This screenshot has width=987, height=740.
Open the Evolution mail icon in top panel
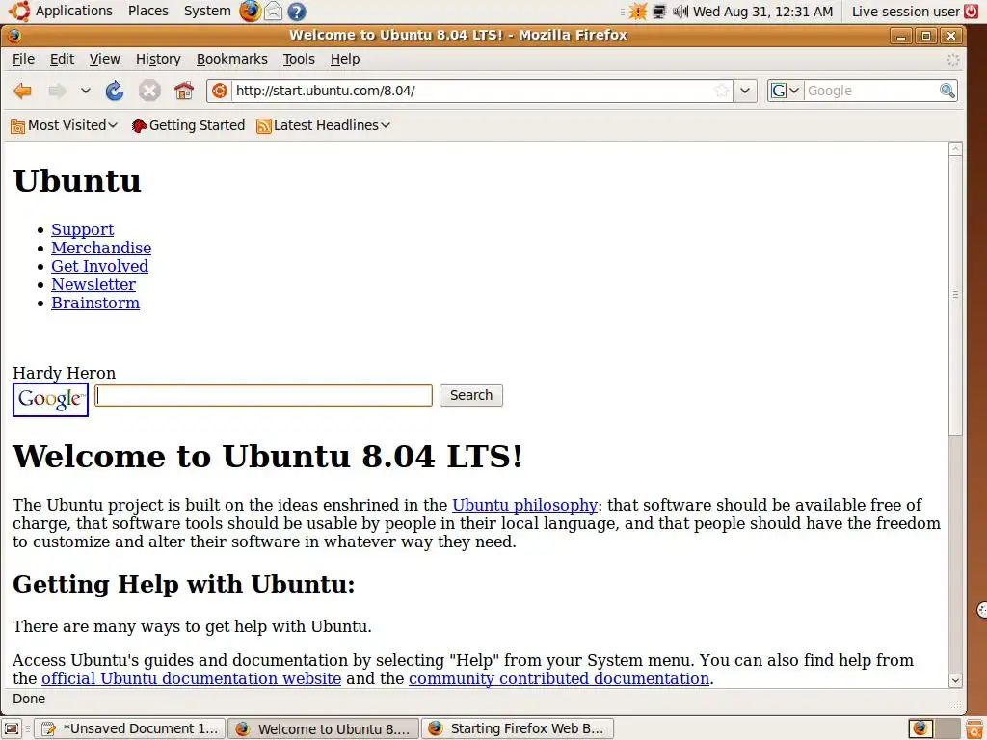273,12
